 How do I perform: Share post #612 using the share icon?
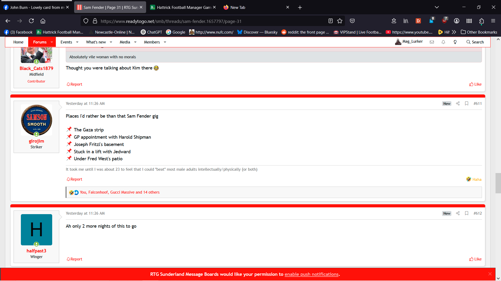click(458, 213)
